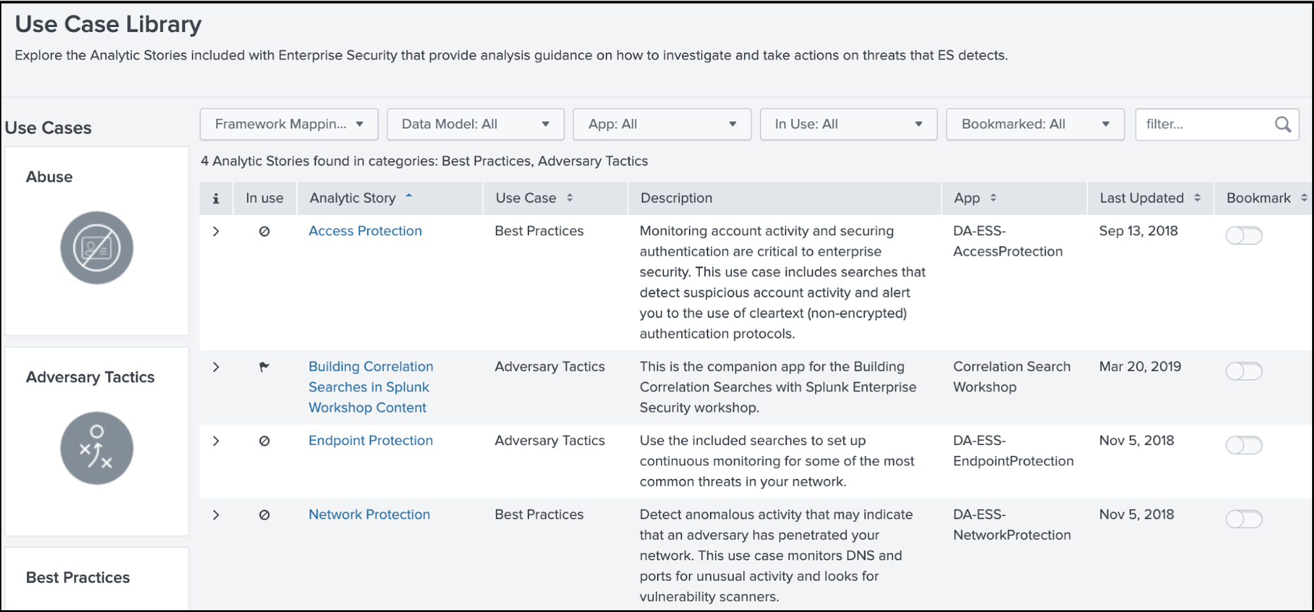This screenshot has width=1314, height=612.
Task: Click 'DA-ESS-AccessProtection' app cell
Action: 1007,241
